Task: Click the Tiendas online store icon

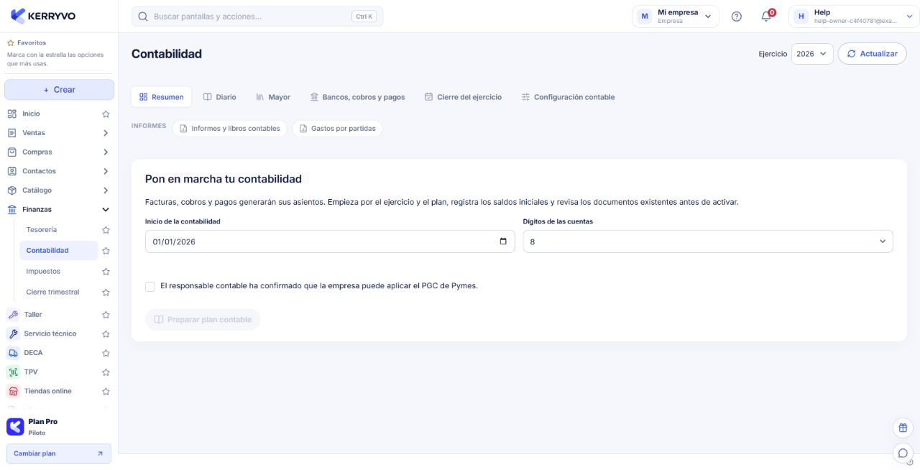Action: [13, 392]
